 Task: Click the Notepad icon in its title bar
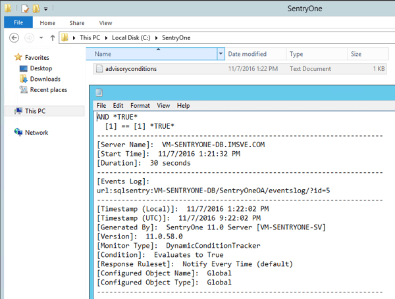[99, 93]
